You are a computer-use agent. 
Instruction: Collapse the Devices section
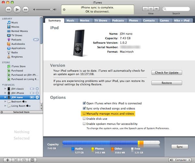coord(3,85)
